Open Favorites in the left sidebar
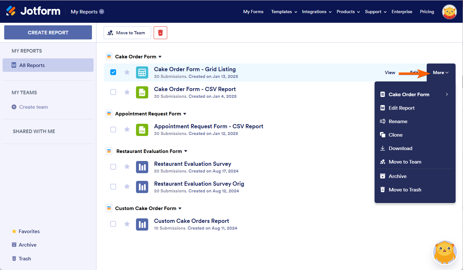 click(29, 232)
